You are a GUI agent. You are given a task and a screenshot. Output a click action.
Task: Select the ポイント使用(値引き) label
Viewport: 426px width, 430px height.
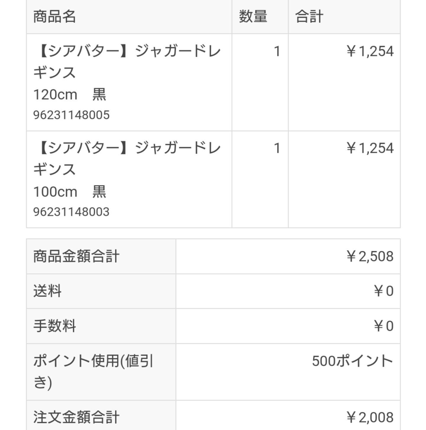pyautogui.click(x=93, y=372)
